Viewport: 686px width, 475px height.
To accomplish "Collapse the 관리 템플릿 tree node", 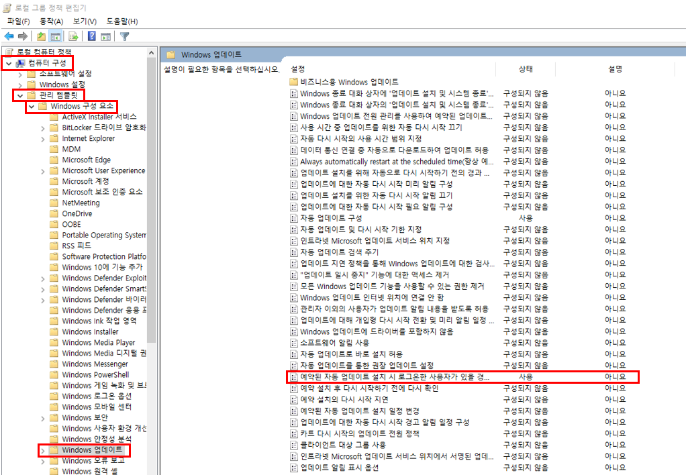I will (x=20, y=95).
